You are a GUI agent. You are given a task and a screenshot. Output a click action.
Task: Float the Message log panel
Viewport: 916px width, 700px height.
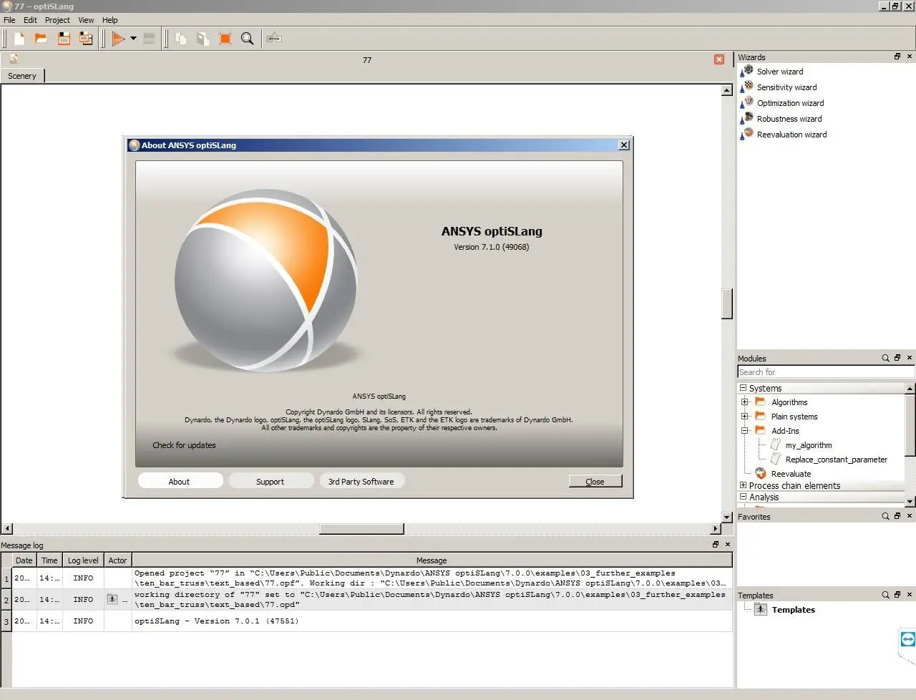click(x=716, y=545)
